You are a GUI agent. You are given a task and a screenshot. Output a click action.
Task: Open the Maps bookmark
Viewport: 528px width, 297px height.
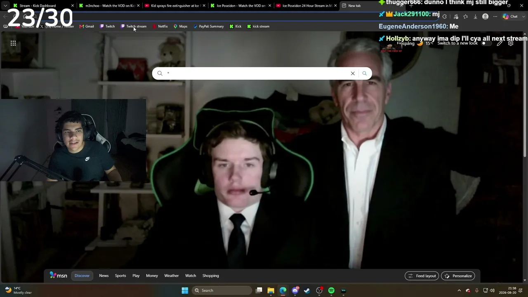180,26
